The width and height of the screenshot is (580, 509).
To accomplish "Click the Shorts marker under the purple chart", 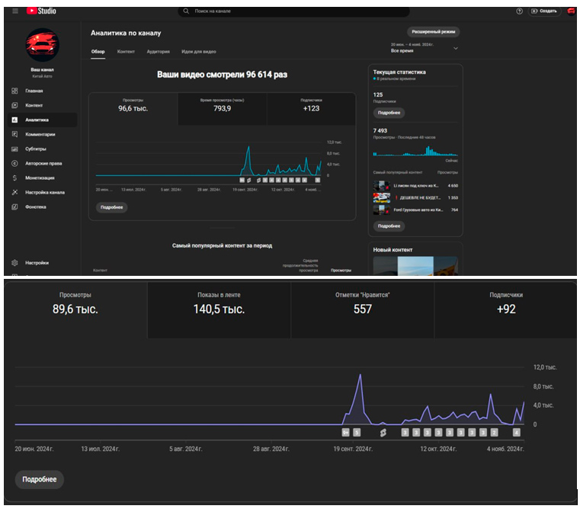I will [383, 433].
